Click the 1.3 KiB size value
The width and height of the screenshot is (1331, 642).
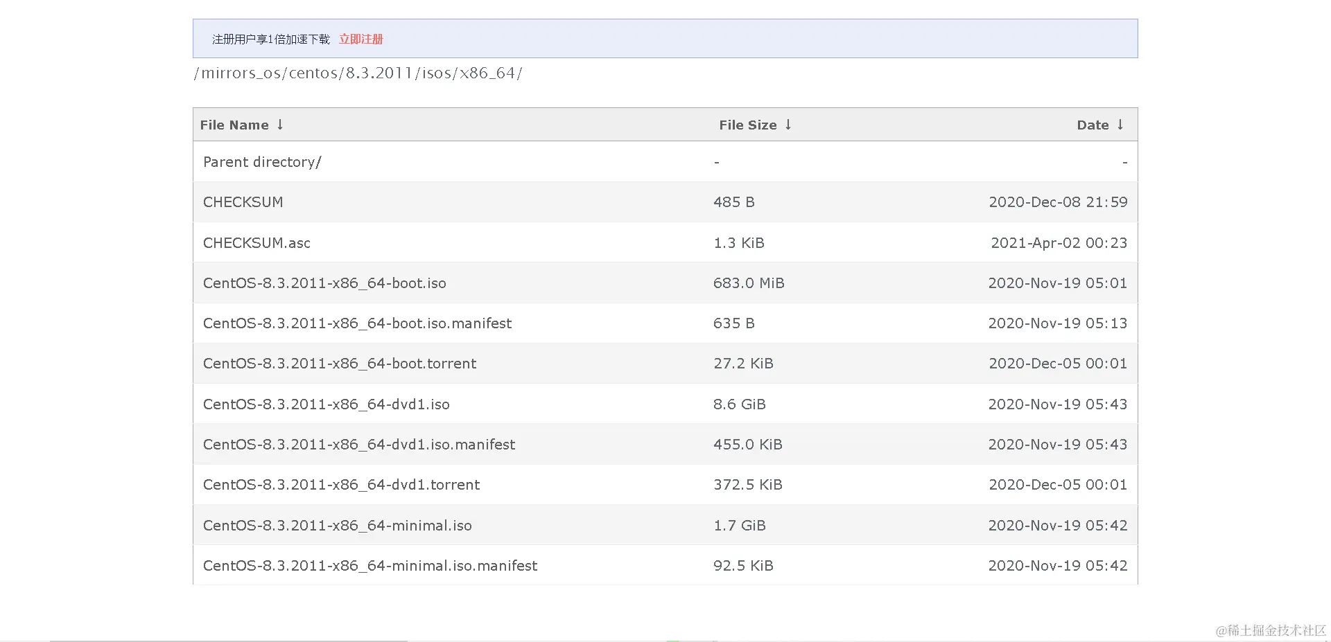(x=739, y=243)
